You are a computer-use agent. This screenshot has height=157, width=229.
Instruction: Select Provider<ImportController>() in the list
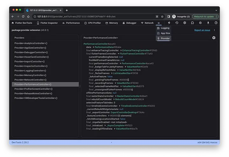point(45,61)
